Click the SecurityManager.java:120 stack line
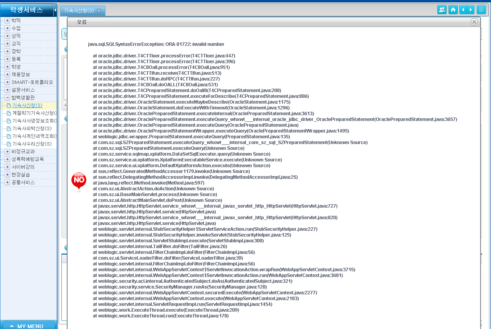The height and width of the screenshot is (329, 491). [x=180, y=287]
